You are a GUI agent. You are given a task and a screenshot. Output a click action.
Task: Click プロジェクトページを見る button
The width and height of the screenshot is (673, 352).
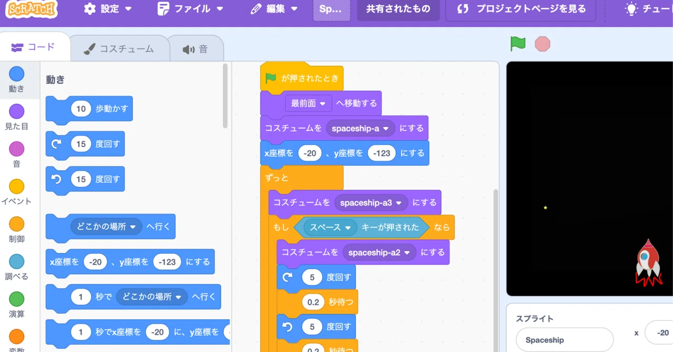pos(520,9)
